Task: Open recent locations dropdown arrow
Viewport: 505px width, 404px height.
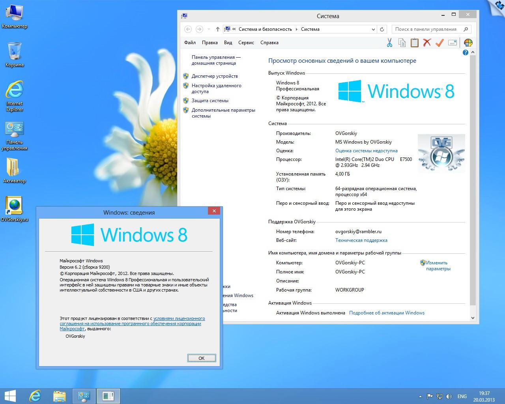Action: [x=209, y=29]
